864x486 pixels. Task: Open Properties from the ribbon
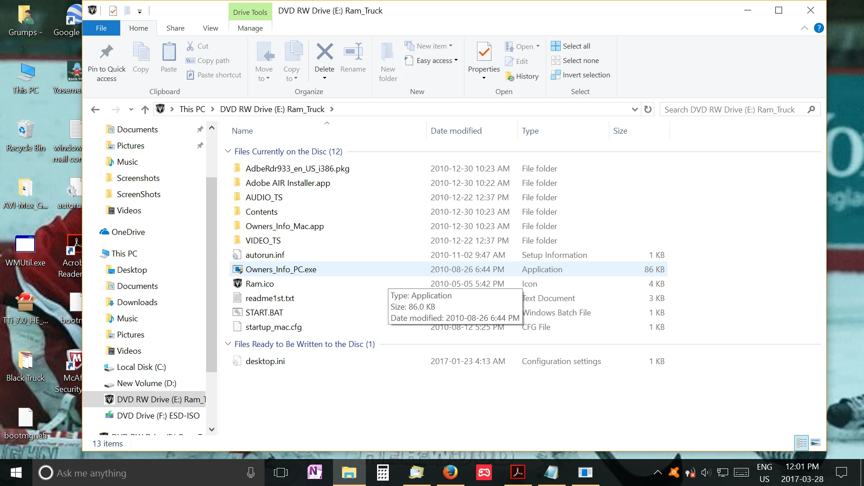[x=484, y=53]
